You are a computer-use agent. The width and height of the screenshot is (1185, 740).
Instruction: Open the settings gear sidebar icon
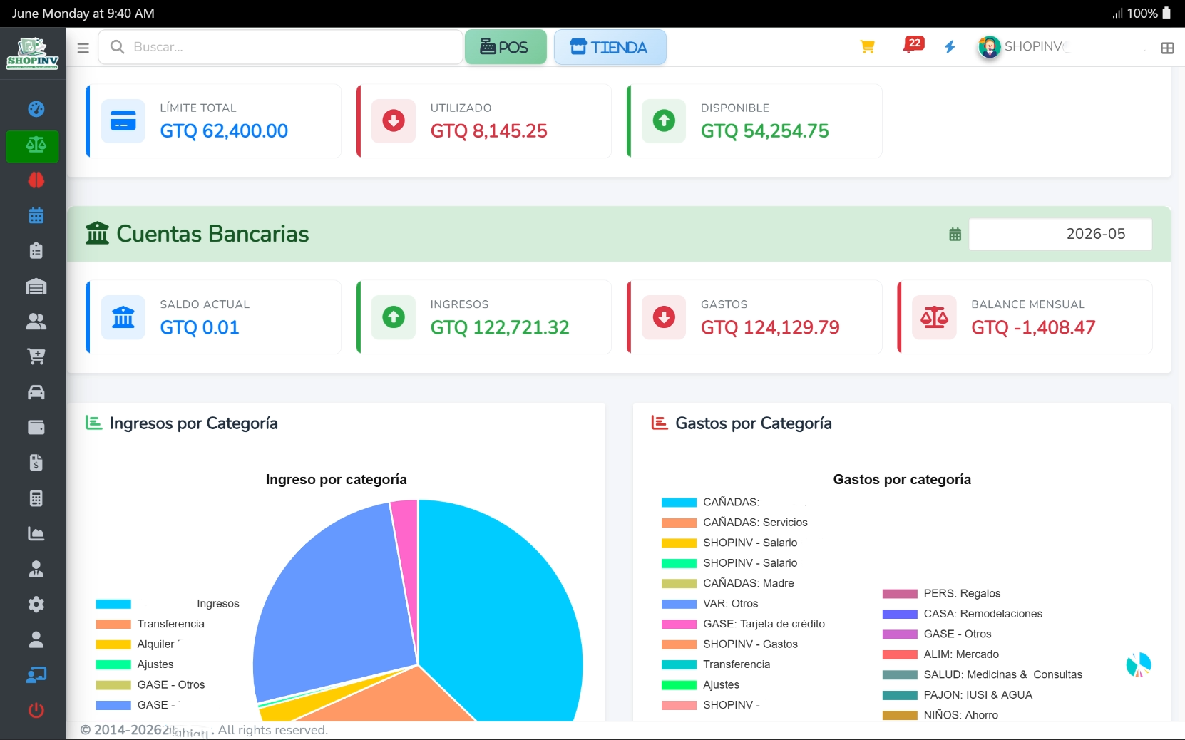point(36,605)
